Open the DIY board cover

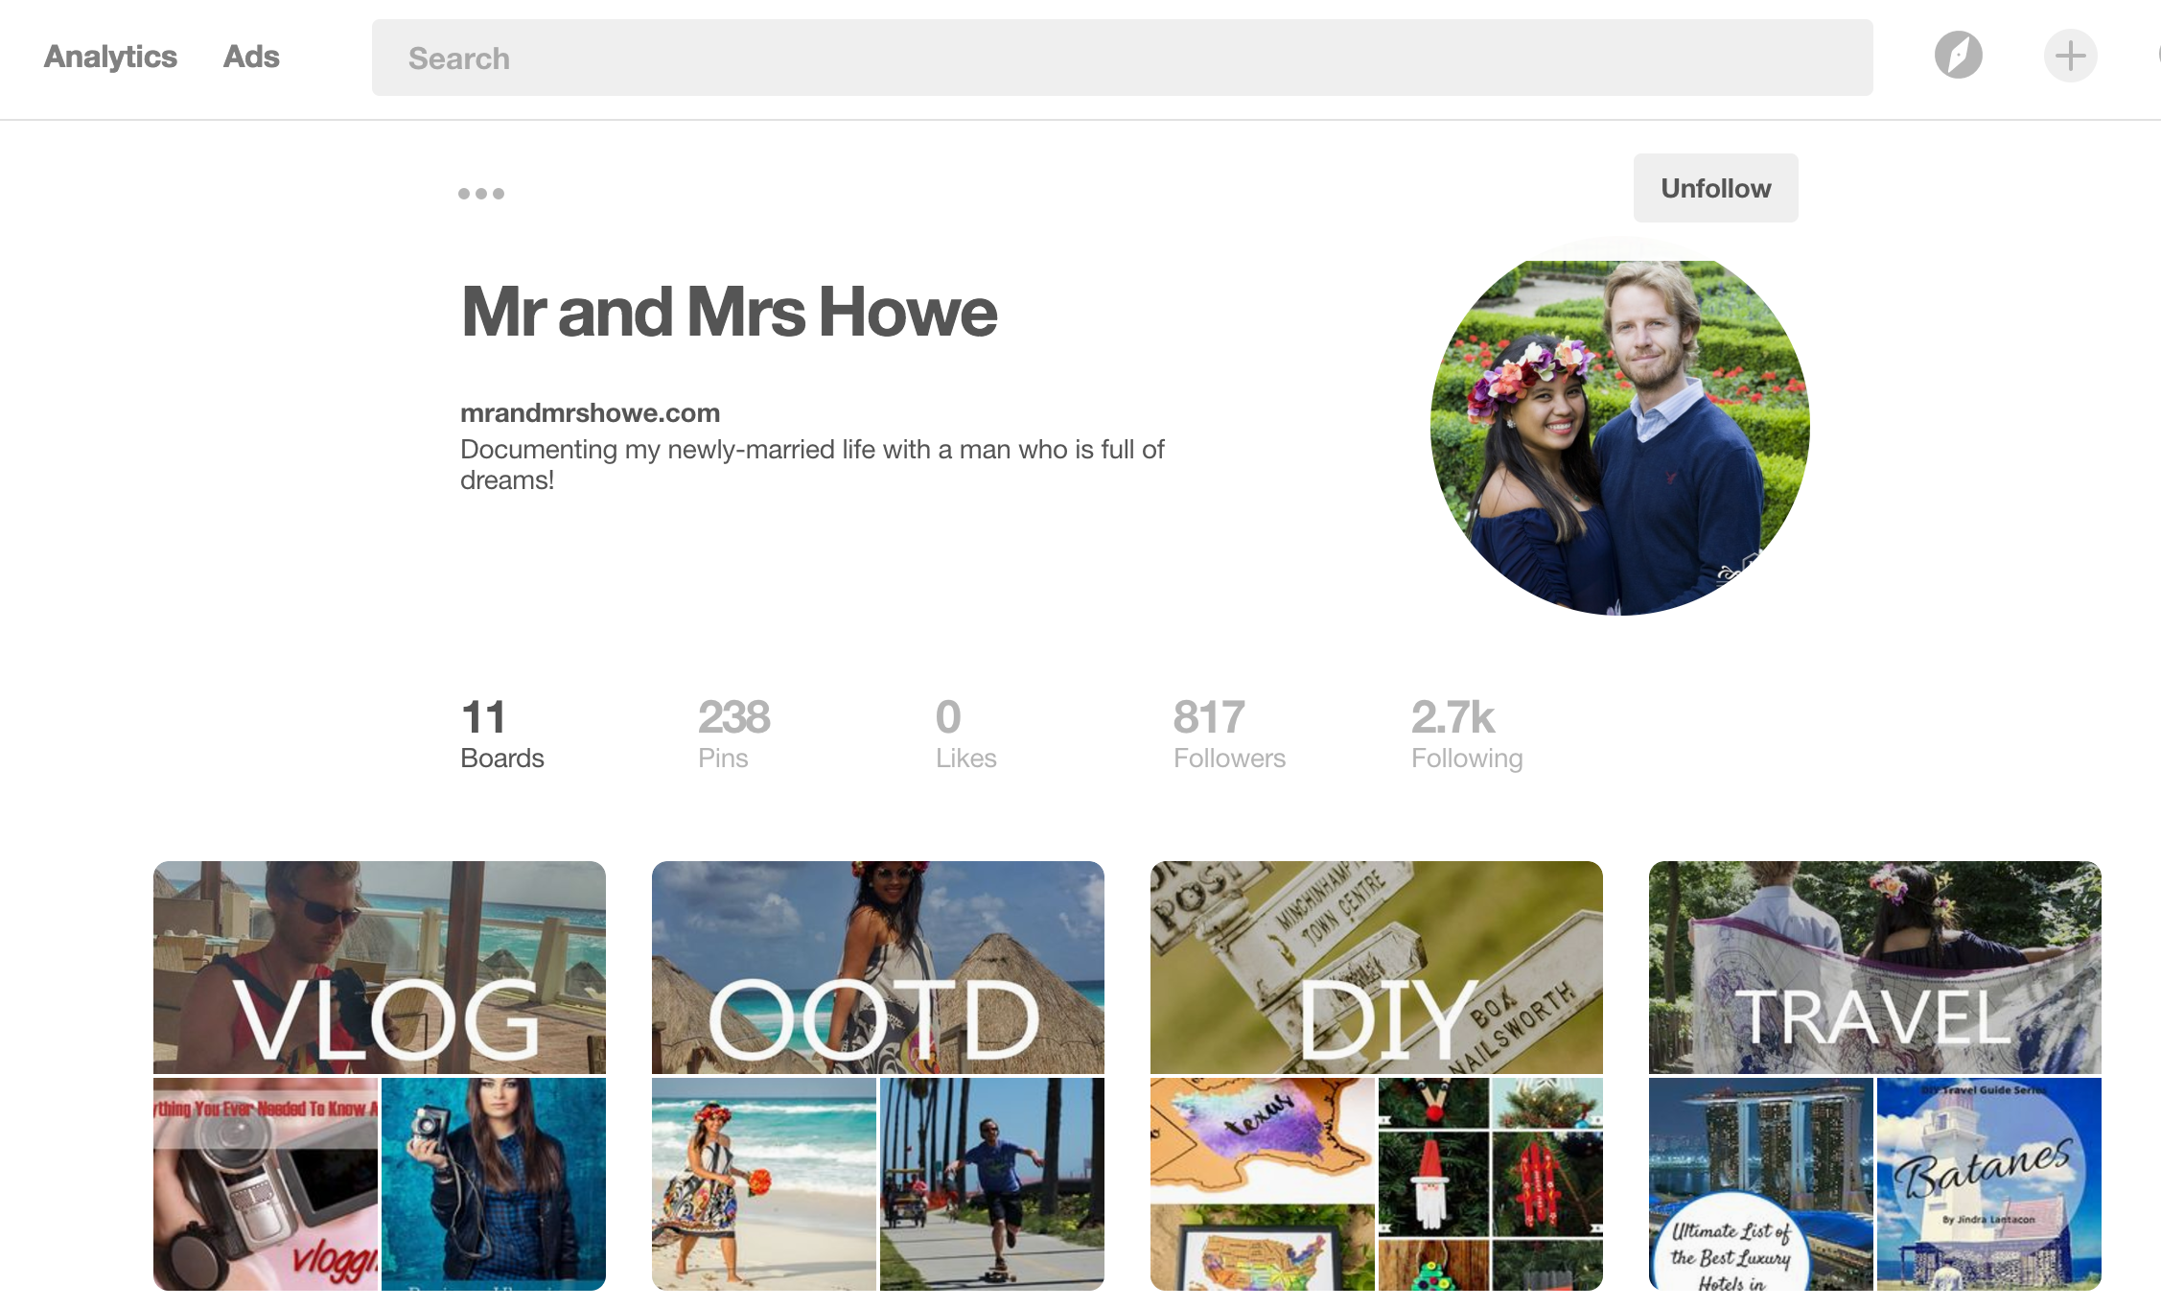point(1376,967)
